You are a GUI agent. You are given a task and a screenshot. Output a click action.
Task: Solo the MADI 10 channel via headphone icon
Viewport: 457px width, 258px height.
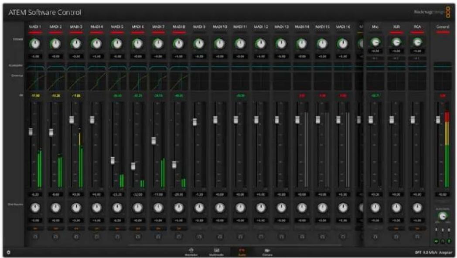pyautogui.click(x=220, y=237)
